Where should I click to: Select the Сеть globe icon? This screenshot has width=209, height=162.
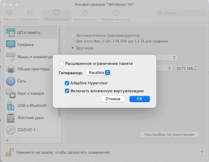(11, 81)
